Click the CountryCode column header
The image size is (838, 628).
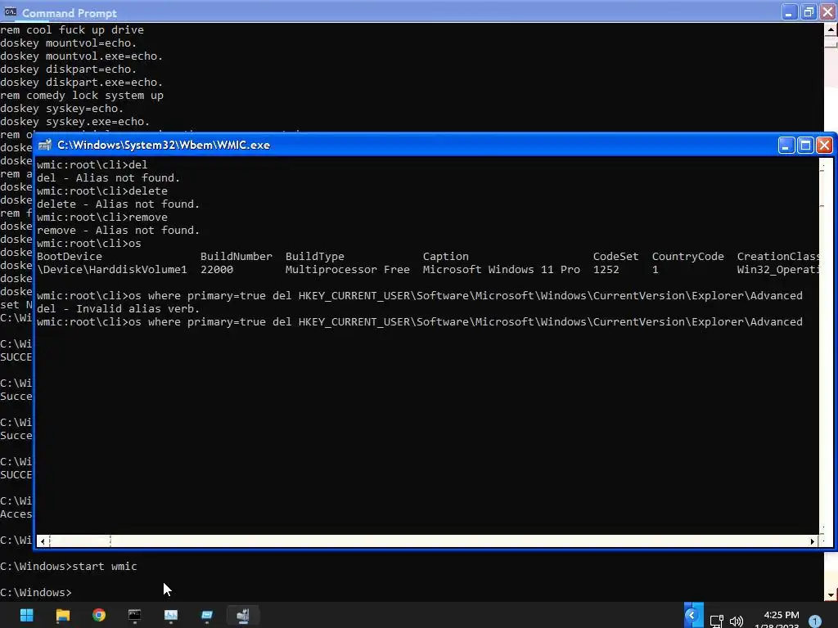(x=687, y=257)
